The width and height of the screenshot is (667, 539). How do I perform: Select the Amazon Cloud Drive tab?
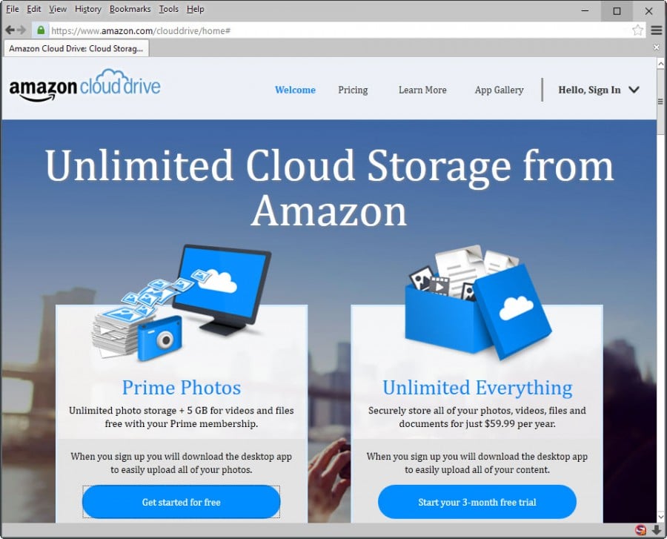(x=74, y=47)
